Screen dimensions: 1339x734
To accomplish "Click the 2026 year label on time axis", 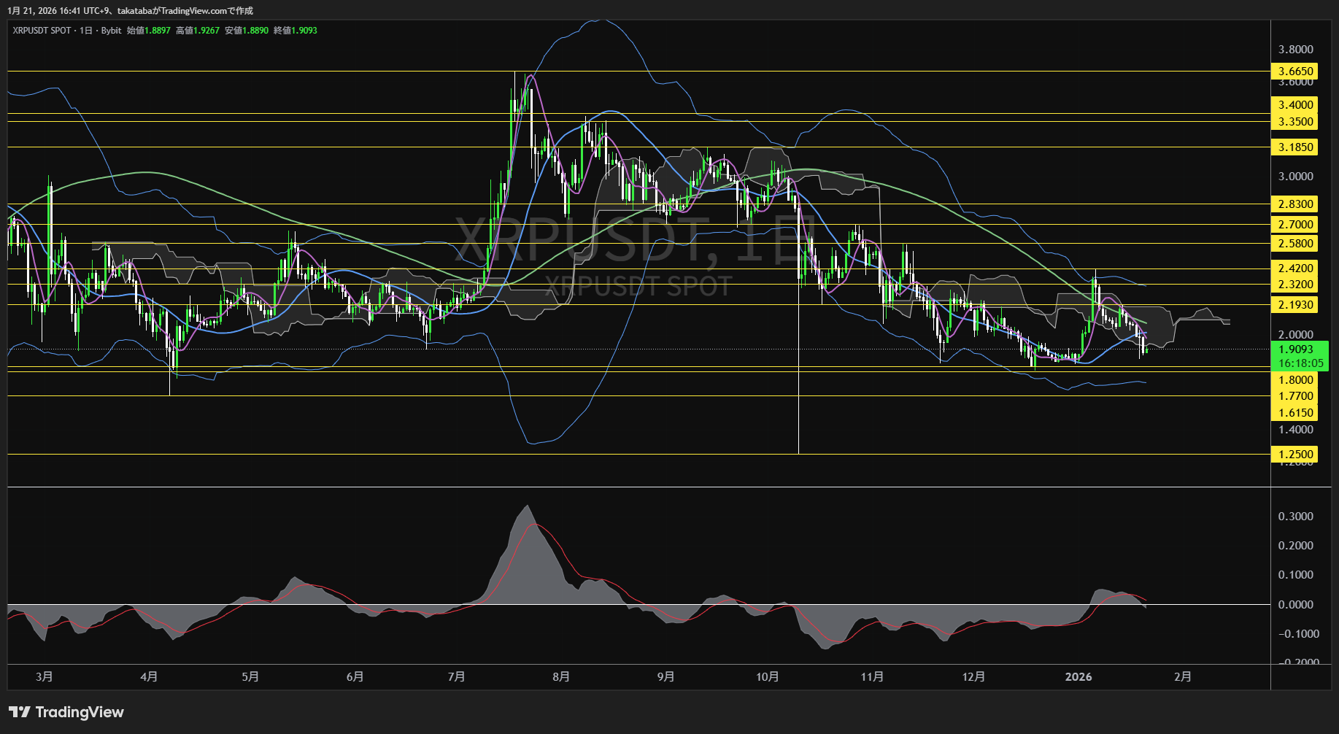I will point(1078,677).
